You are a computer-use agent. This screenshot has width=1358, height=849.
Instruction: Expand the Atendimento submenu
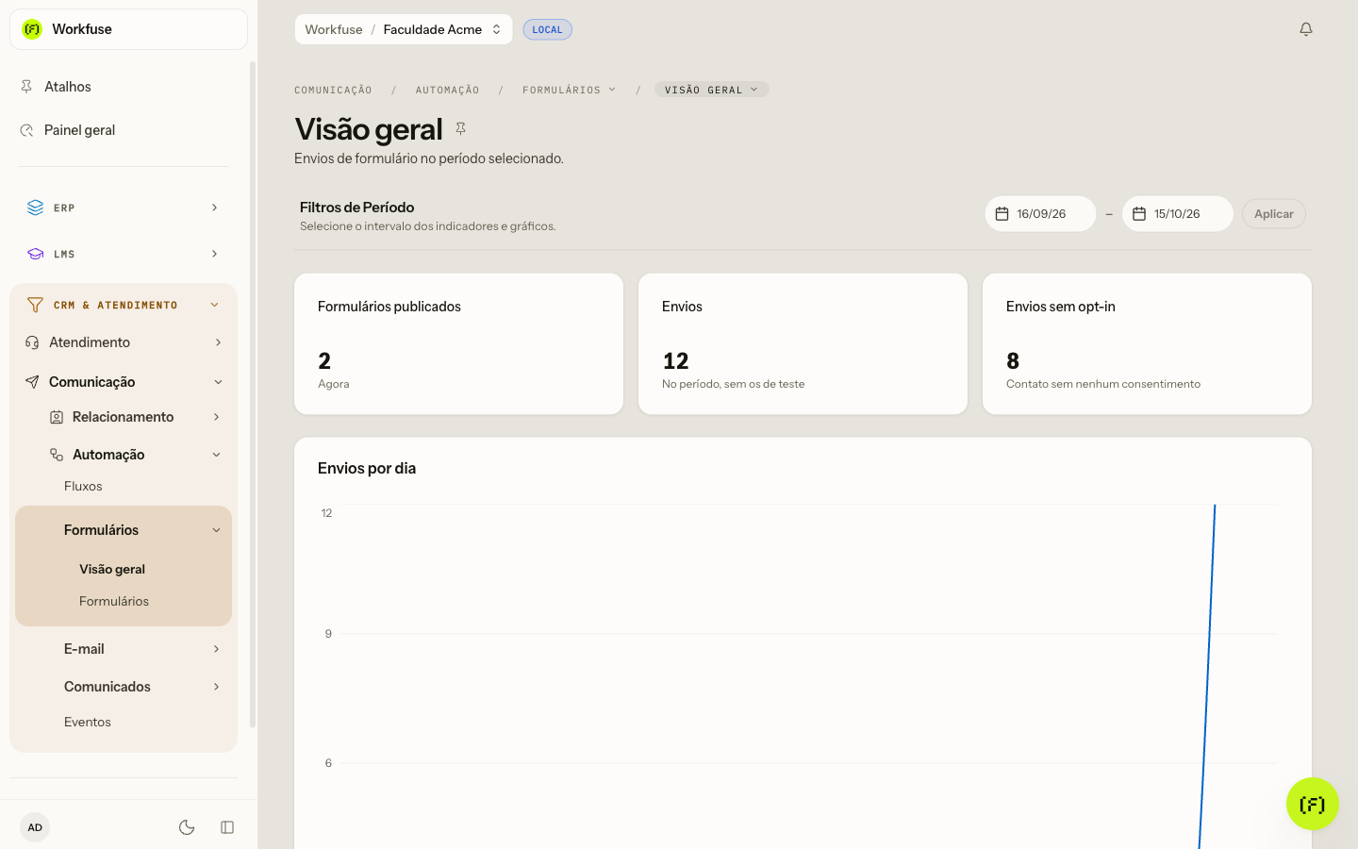pyautogui.click(x=218, y=342)
